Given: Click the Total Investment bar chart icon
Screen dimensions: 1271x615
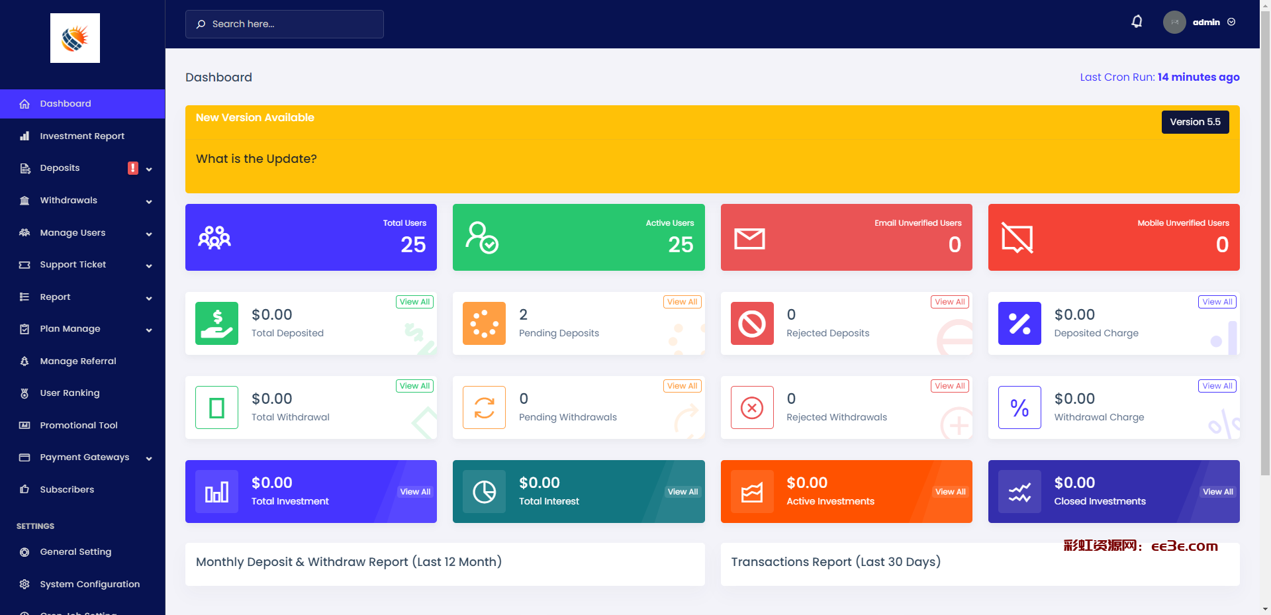Looking at the screenshot, I should click(216, 491).
